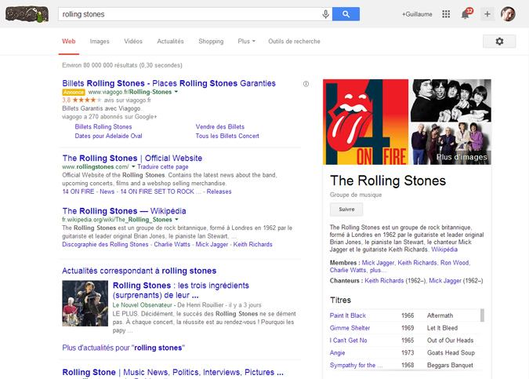Screen dimensions: 529x379
Task: Click the Suivre button
Action: tap(346, 210)
